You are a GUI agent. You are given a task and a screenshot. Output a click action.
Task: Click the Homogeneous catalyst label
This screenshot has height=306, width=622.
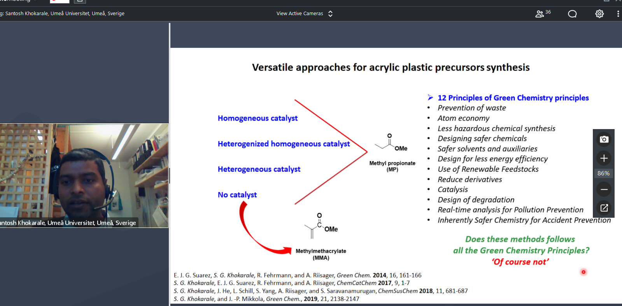[258, 118]
